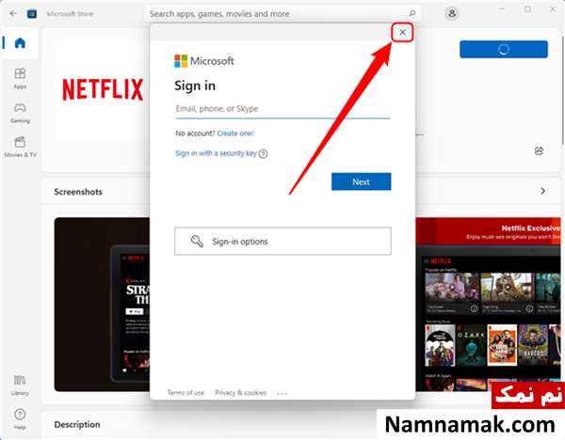
Task: Click the security key help question icon
Action: [263, 154]
